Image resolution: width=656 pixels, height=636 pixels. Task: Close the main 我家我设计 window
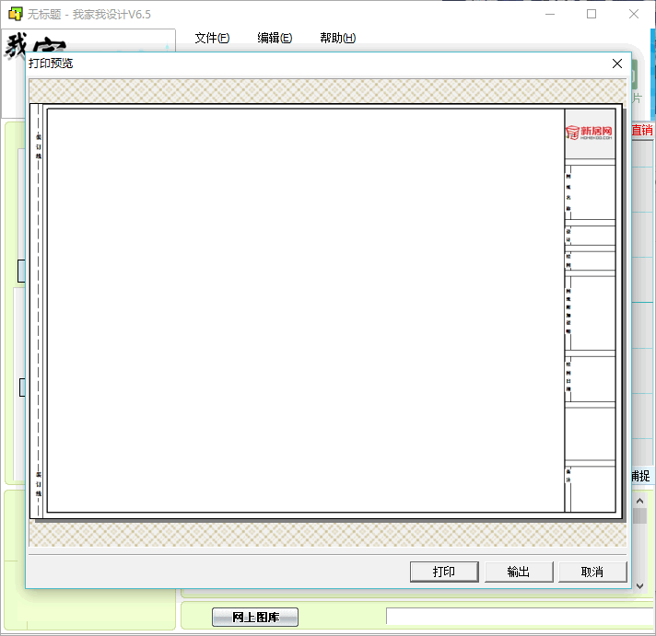(634, 14)
